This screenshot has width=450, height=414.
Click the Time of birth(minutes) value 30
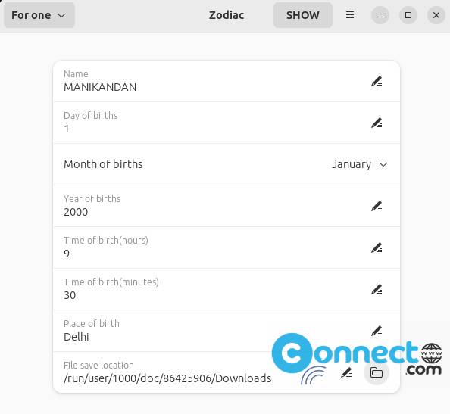pos(70,295)
